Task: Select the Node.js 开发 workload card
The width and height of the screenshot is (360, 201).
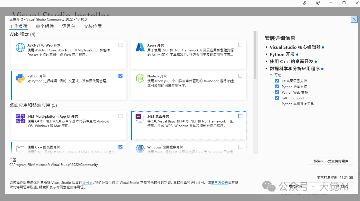Action: [x=188, y=85]
